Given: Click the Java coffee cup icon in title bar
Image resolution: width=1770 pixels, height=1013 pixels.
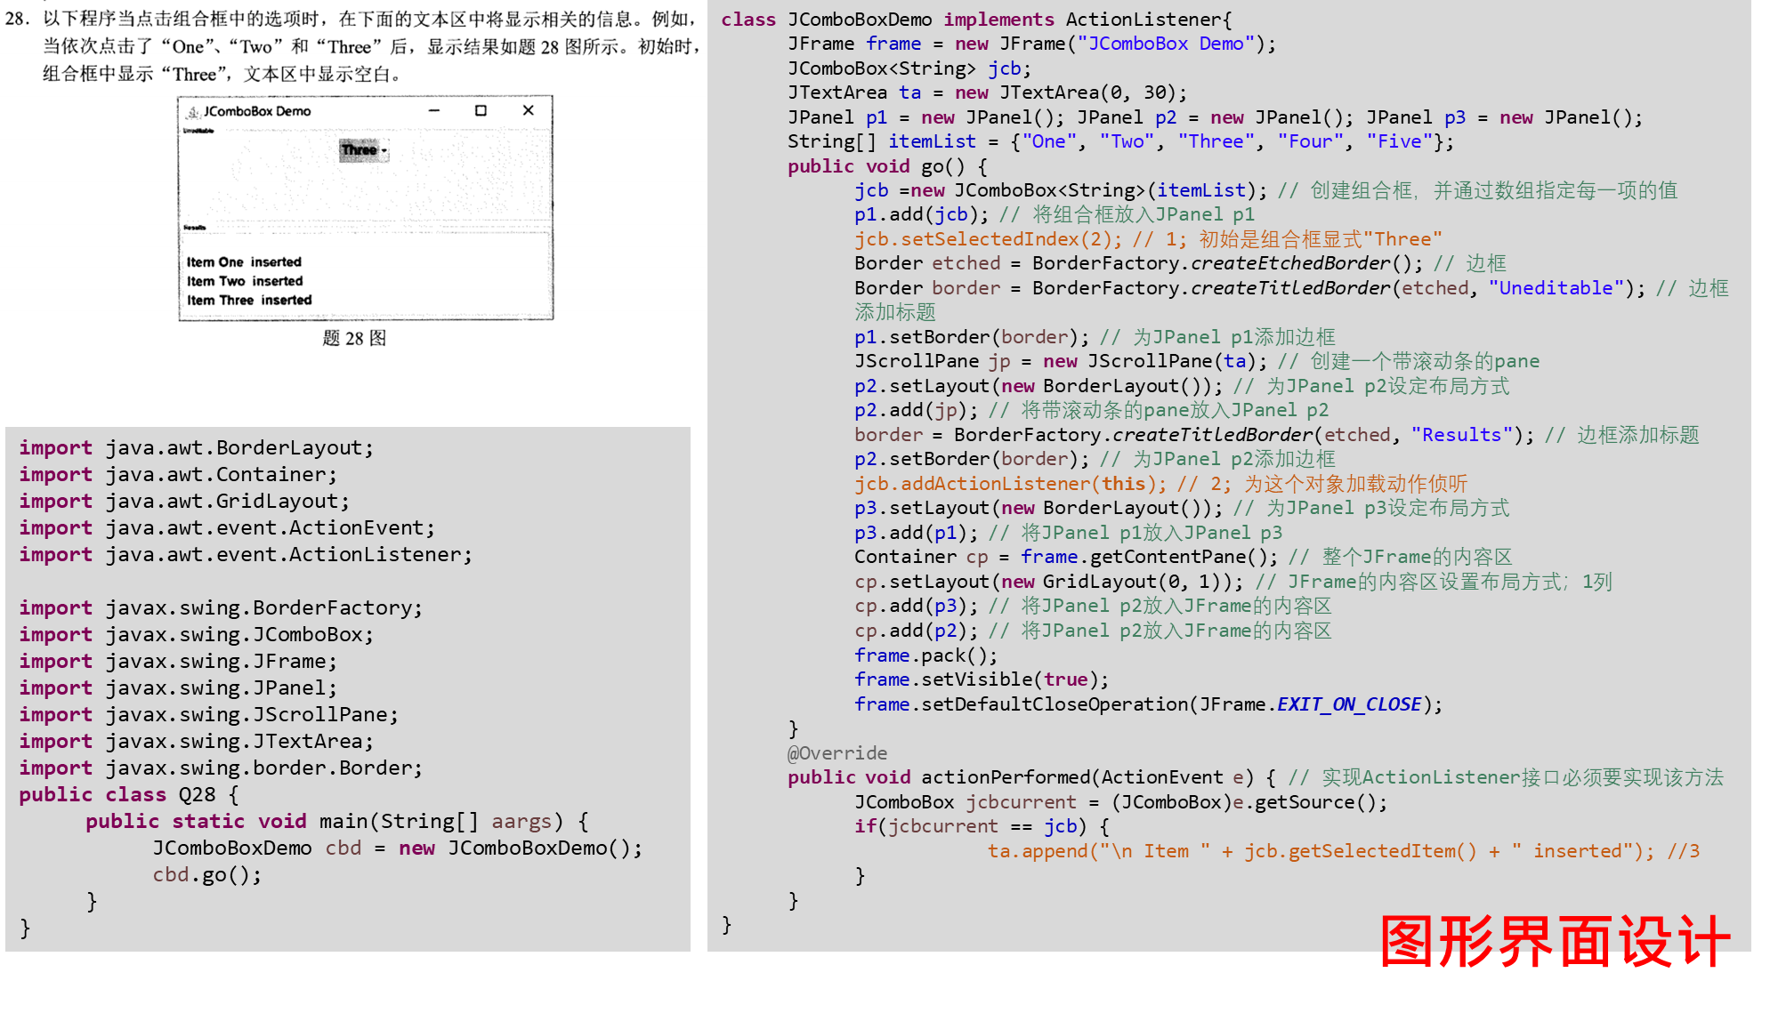Looking at the screenshot, I should [193, 112].
